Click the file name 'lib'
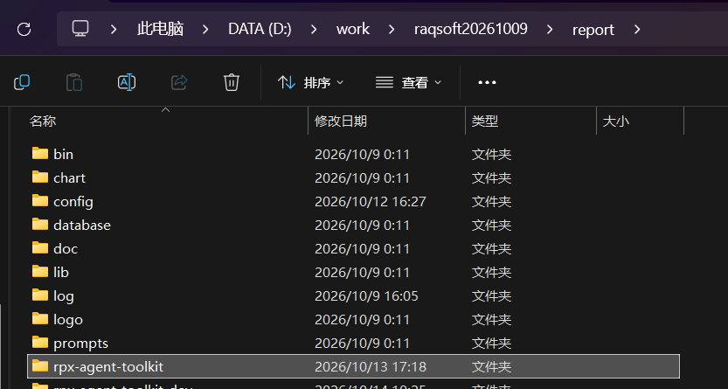Viewport: 728px width, 389px height. pos(61,273)
